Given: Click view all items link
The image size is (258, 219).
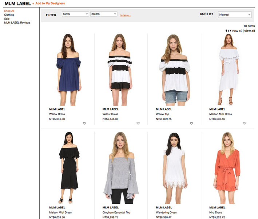Looking at the screenshot, I should point(249,31).
